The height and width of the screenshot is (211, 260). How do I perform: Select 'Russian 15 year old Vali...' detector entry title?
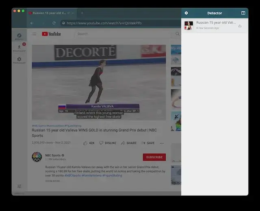(x=216, y=23)
